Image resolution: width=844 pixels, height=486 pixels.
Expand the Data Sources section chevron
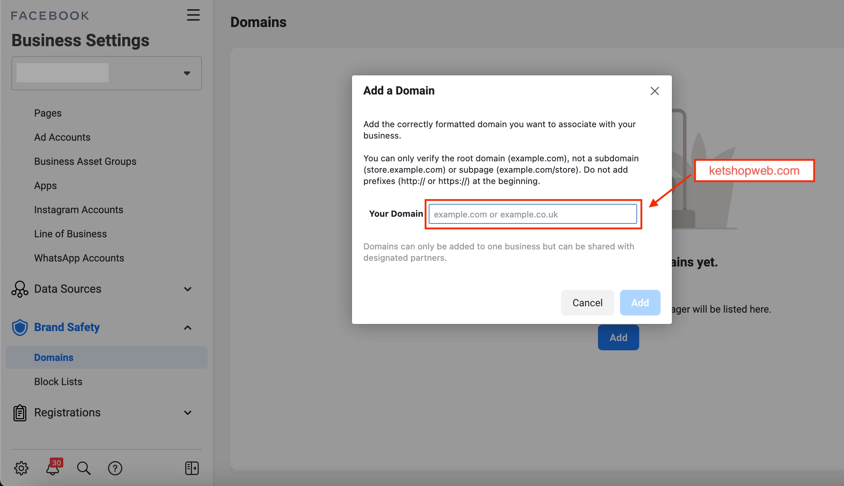pos(188,289)
